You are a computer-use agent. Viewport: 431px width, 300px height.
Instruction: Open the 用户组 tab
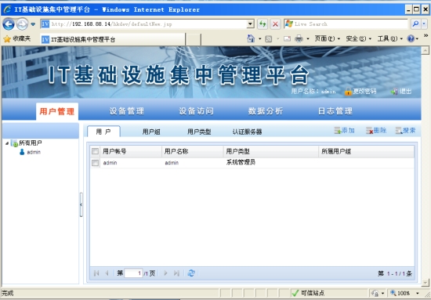(x=151, y=132)
